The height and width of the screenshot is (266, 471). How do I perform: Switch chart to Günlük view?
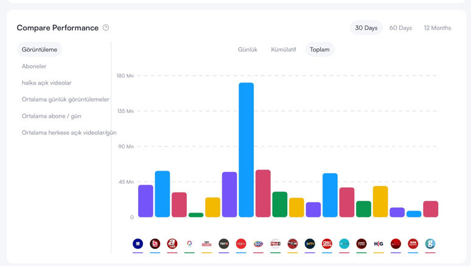248,50
